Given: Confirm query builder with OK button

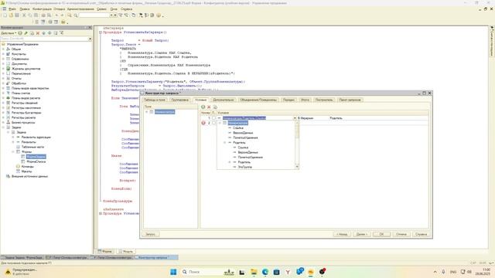Looking at the screenshot, I should (x=381, y=234).
